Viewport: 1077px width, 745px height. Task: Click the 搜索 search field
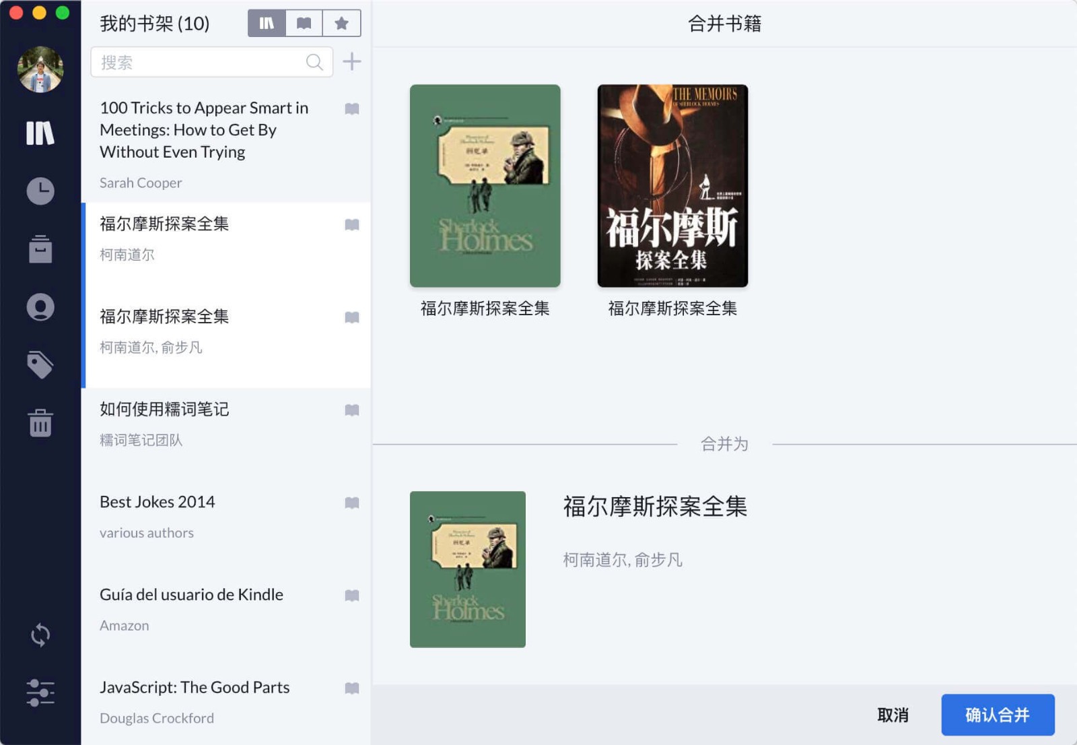(211, 62)
